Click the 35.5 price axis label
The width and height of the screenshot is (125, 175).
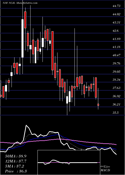pos(116,112)
